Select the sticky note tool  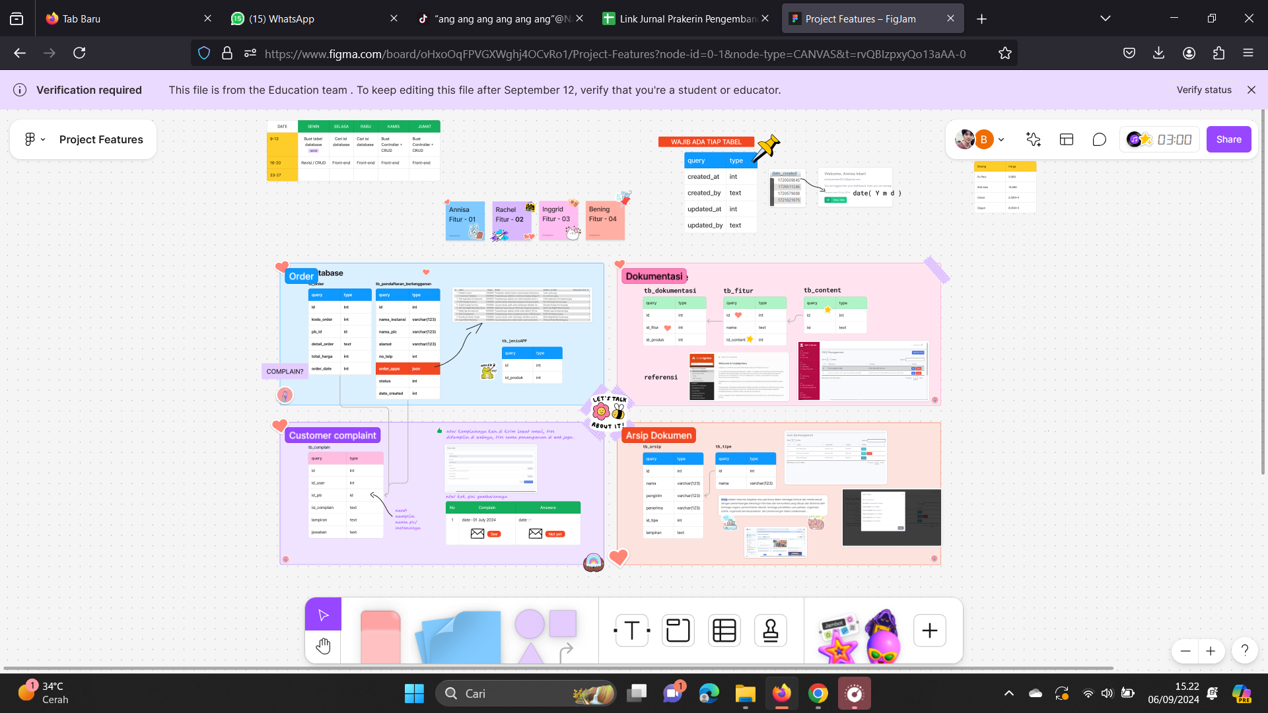462,637
